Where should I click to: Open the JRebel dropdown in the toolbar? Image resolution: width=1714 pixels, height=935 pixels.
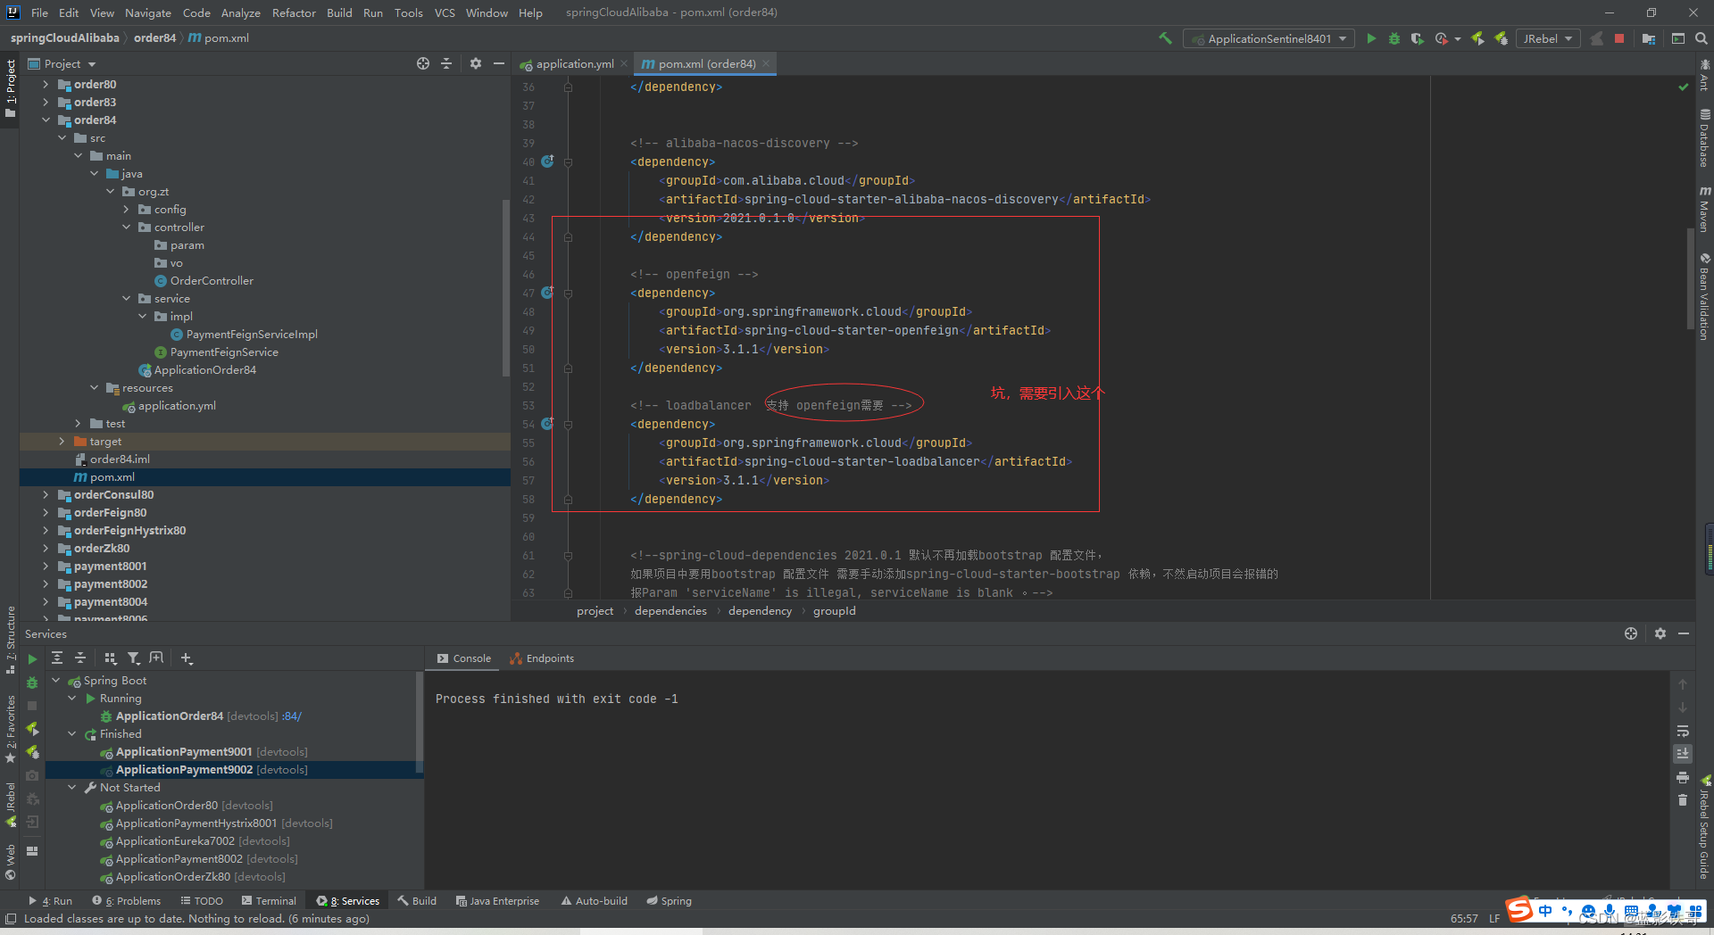click(x=1548, y=38)
